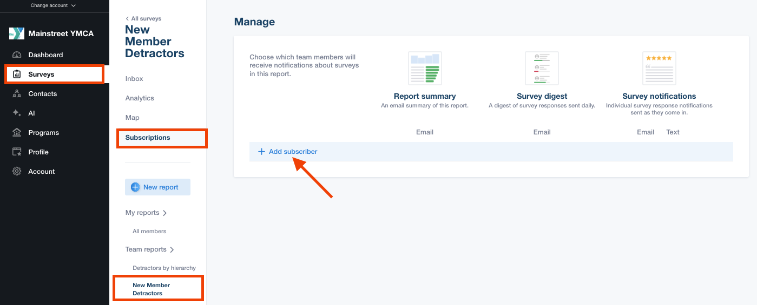Click the Mainstreet YMCA logo

[17, 33]
